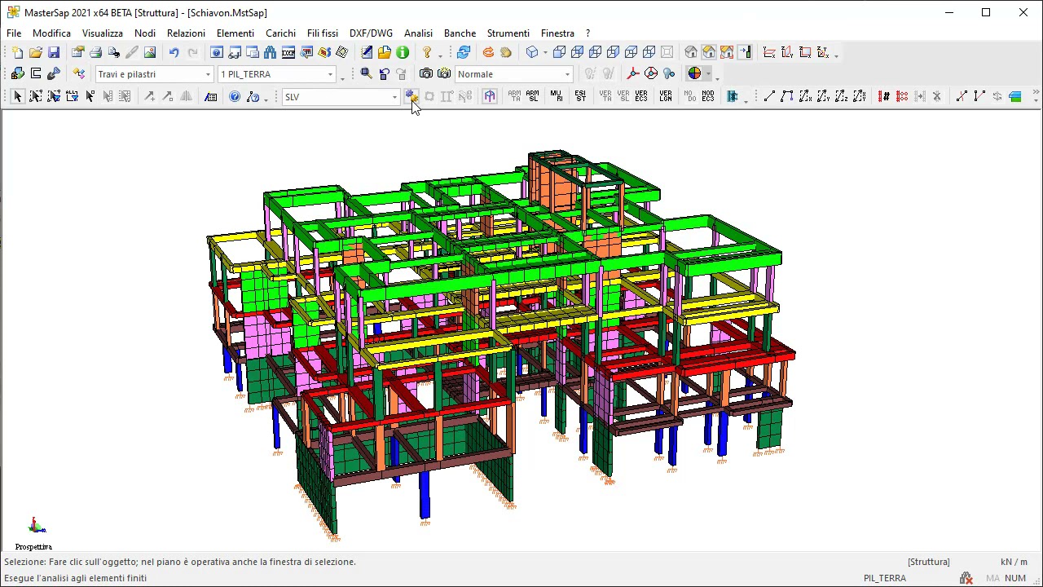This screenshot has width=1043, height=587.
Task: Click the red hash numbering icon
Action: (x=884, y=96)
